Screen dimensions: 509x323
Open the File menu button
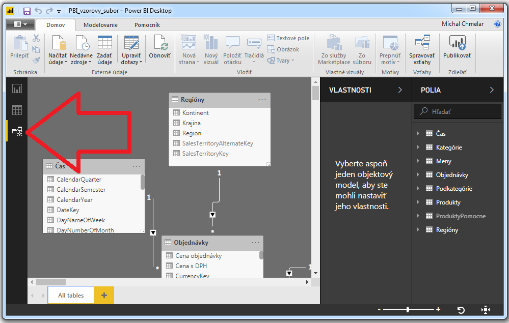(20, 24)
